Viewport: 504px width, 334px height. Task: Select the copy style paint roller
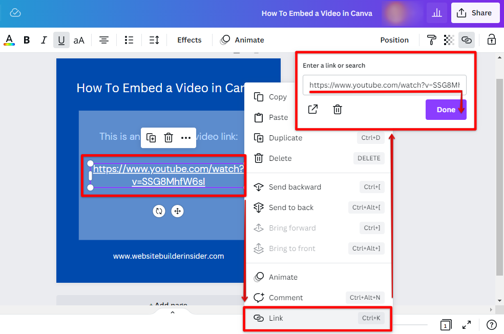pos(432,40)
